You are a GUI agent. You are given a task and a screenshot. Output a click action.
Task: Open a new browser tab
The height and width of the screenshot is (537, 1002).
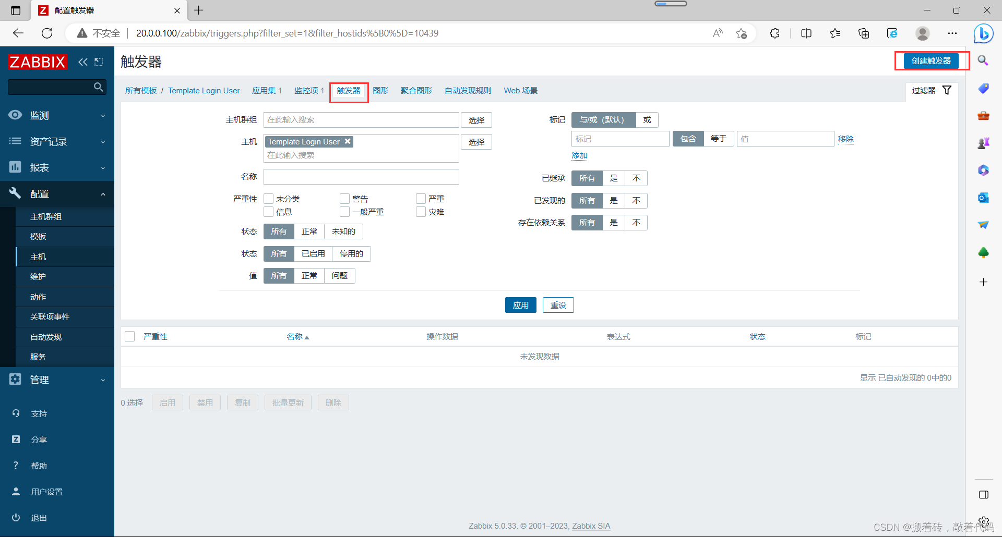pyautogui.click(x=199, y=10)
